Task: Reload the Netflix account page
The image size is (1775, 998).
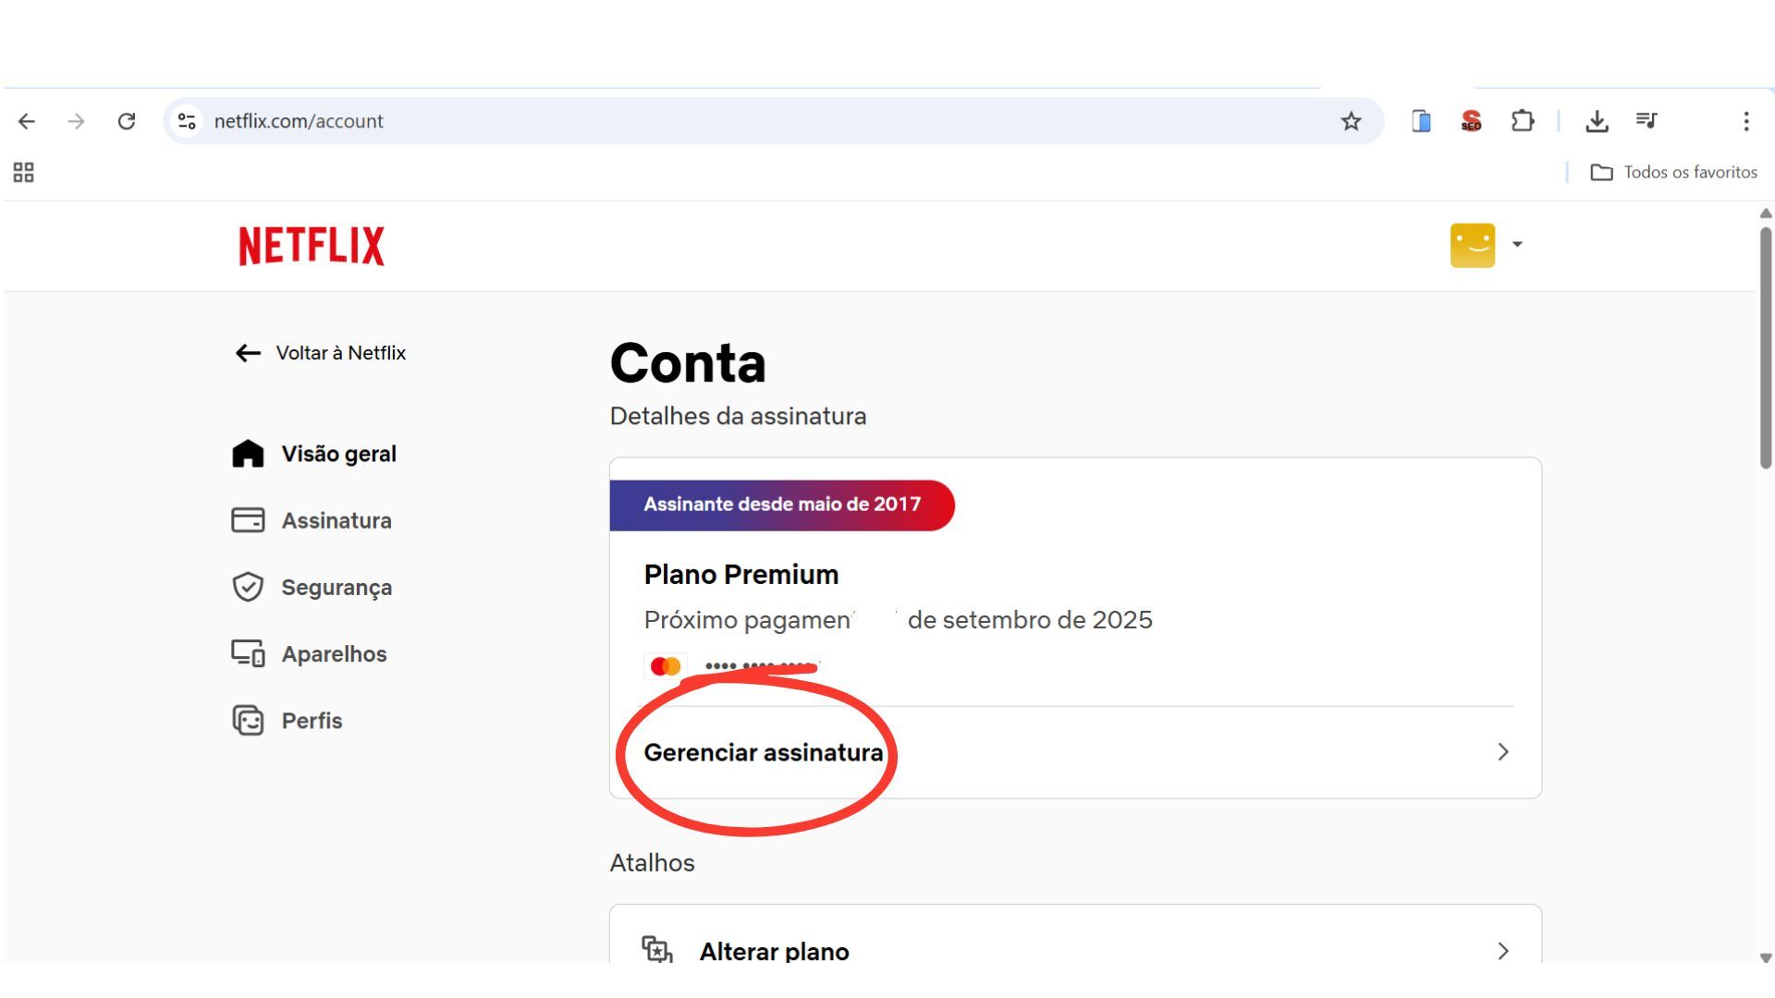Action: pos(127,121)
